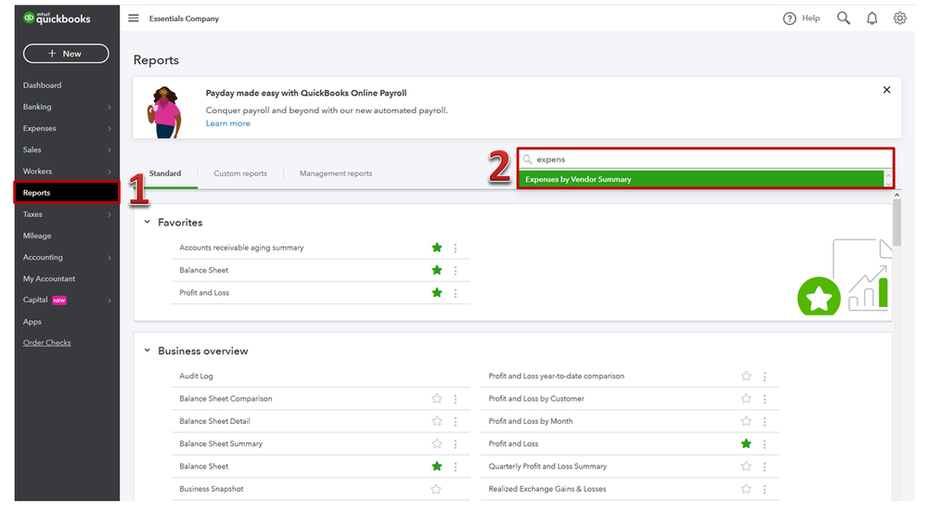The image size is (927, 525).
Task: Open more options for Quarterly Profit and Loss Summary
Action: click(x=765, y=467)
